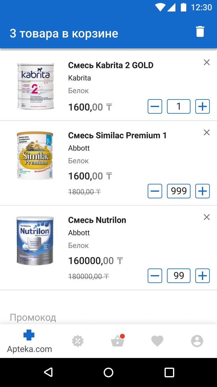The width and height of the screenshot is (217, 387).
Task: Tap the trash icon to clear cart
Action: pyautogui.click(x=200, y=31)
